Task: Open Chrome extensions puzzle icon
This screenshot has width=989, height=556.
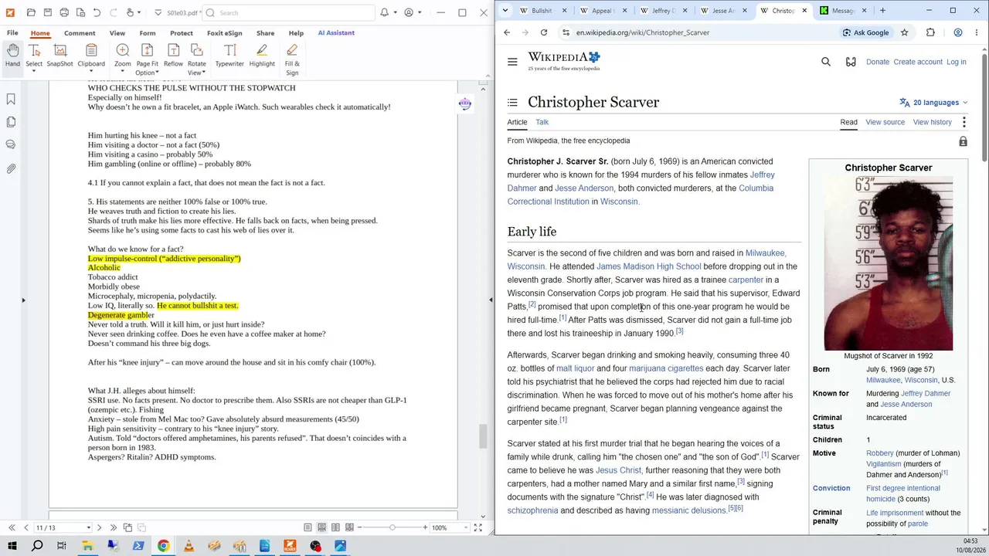Action: [930, 32]
